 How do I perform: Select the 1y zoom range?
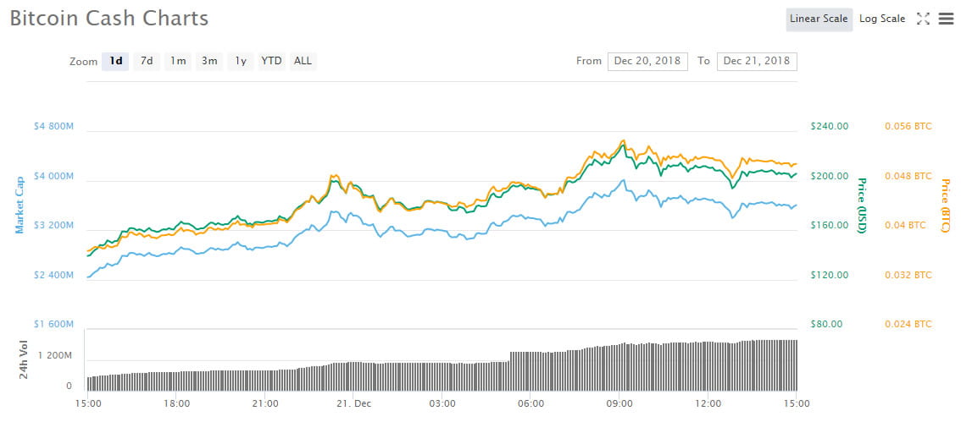(241, 61)
